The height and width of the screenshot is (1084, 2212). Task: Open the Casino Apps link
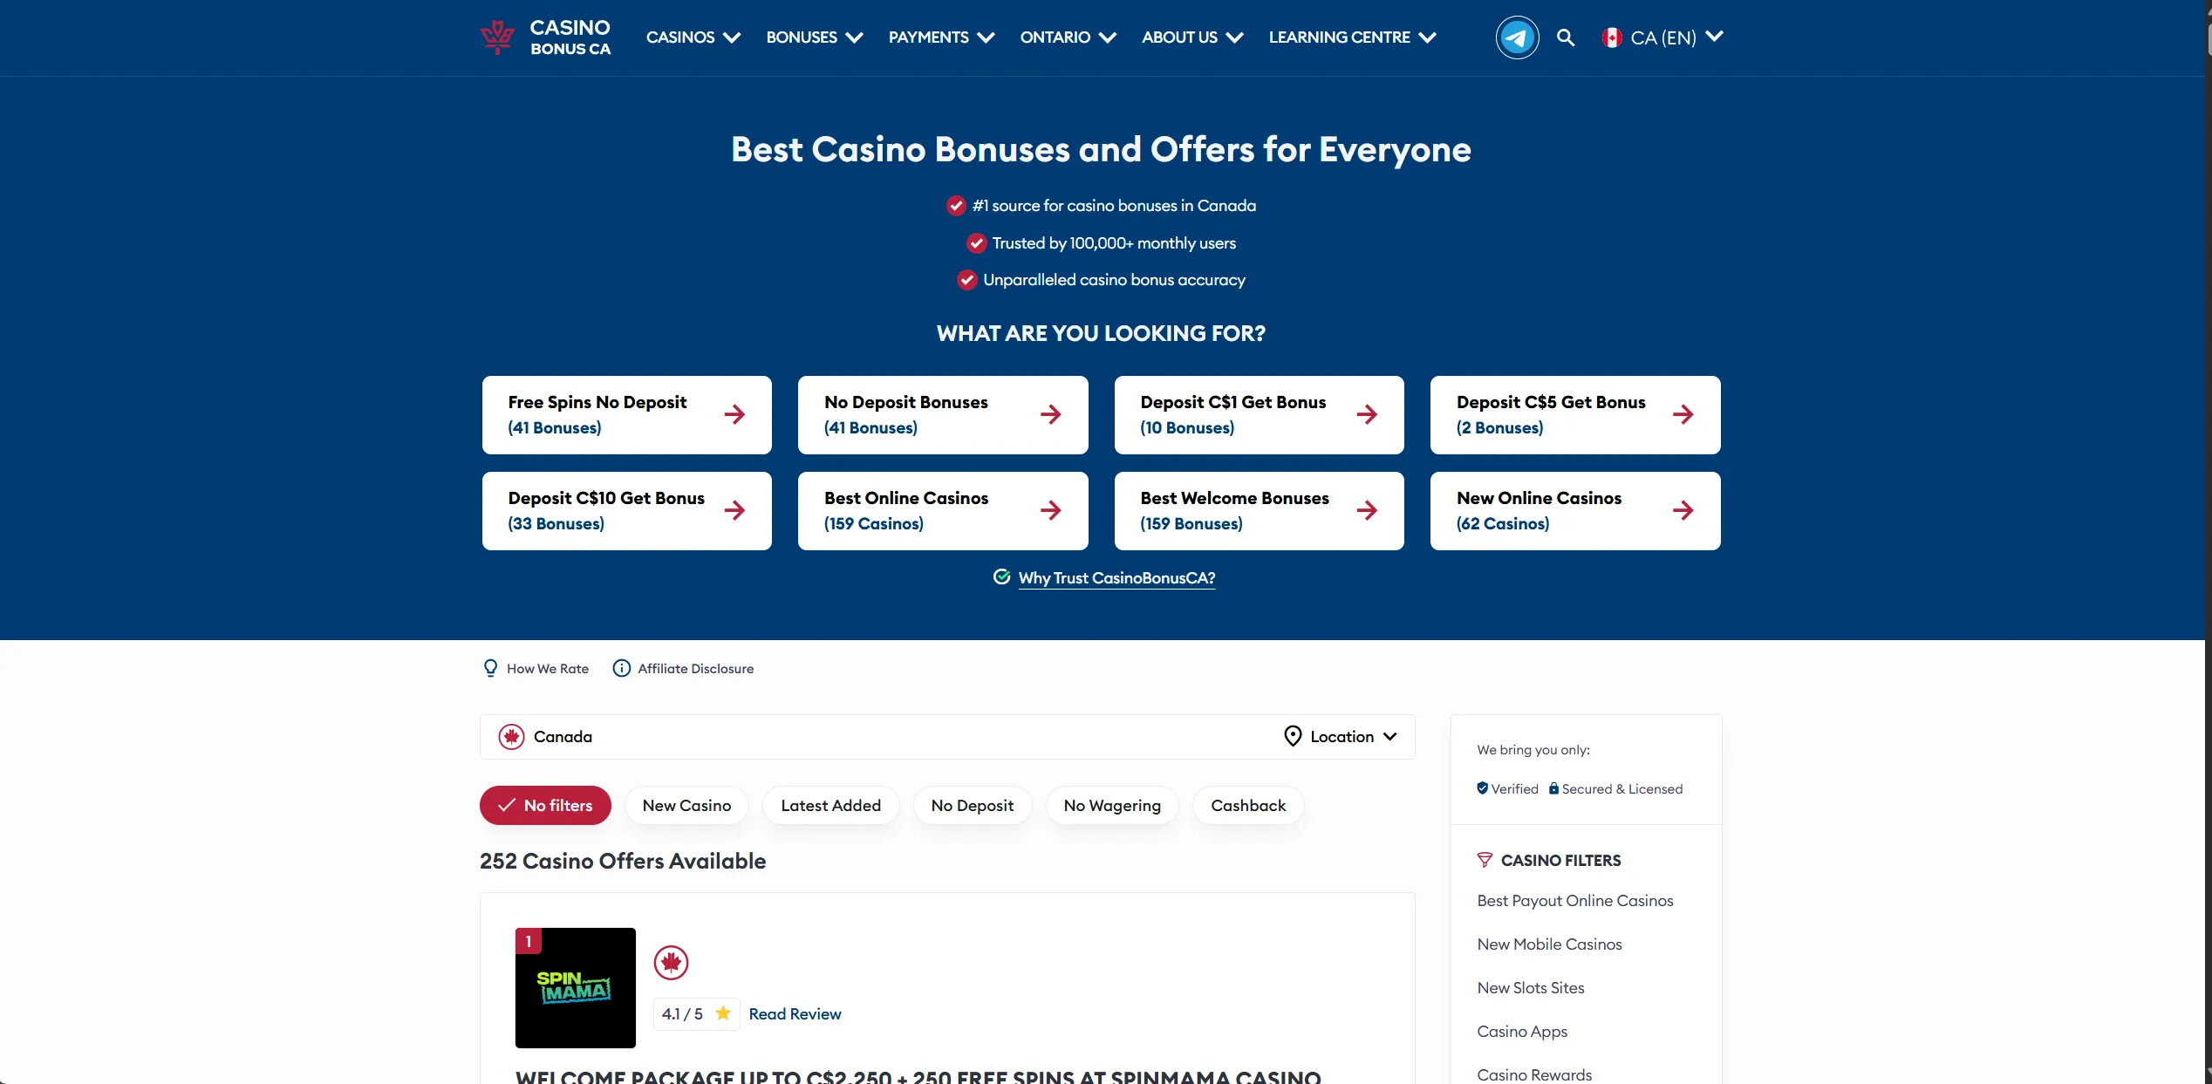pyautogui.click(x=1522, y=1032)
